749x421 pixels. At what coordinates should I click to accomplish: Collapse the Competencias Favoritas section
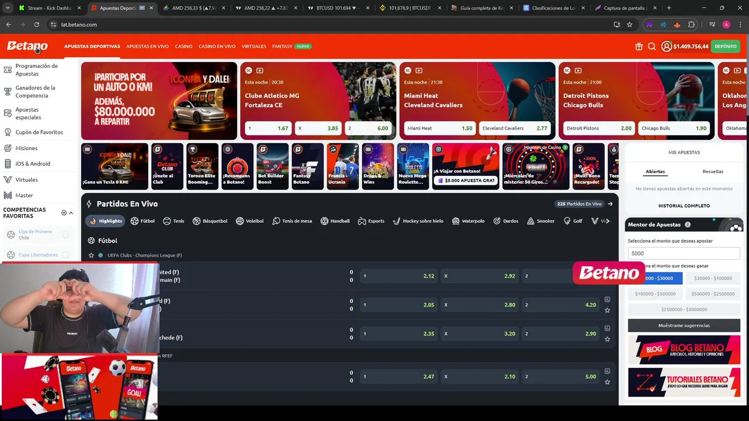click(x=71, y=213)
